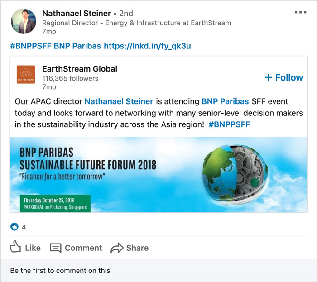Follow EarthStream Global

(x=284, y=77)
